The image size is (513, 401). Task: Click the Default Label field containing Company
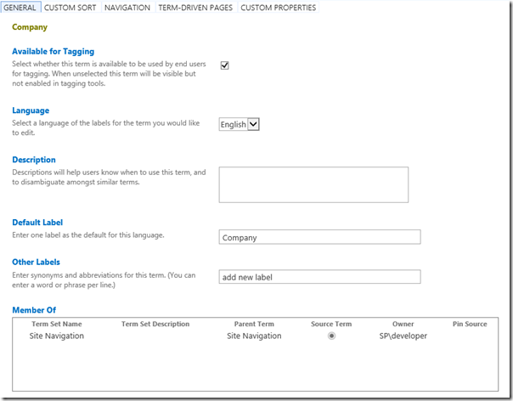pyautogui.click(x=319, y=238)
